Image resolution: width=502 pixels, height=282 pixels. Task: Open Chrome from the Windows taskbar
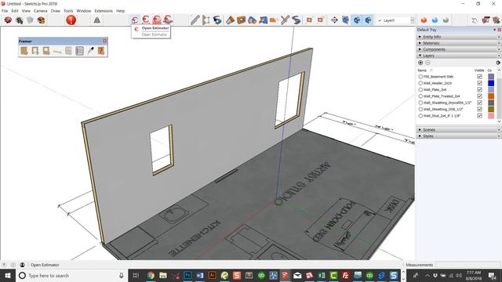click(x=151, y=275)
